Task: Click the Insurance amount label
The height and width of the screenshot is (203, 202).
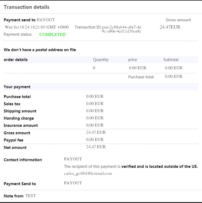Action: [21, 125]
